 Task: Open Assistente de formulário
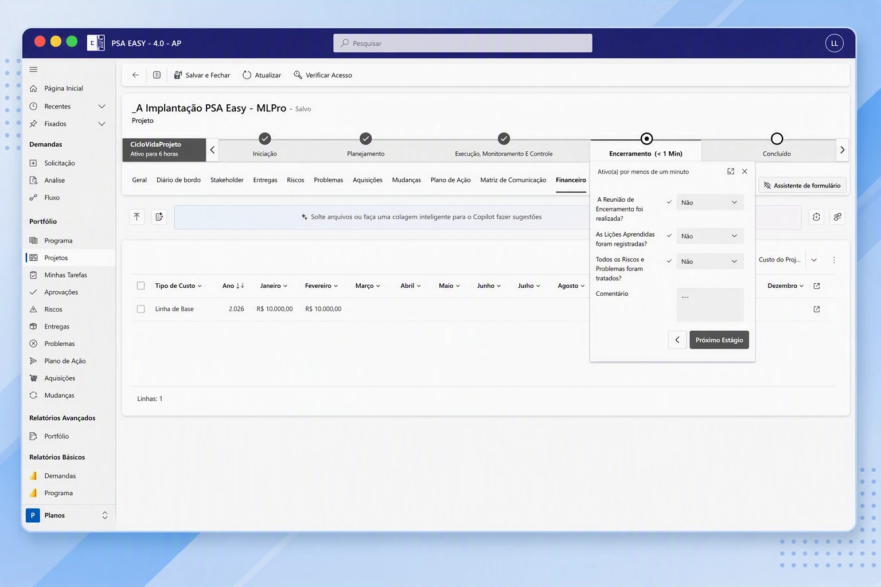pyautogui.click(x=802, y=185)
